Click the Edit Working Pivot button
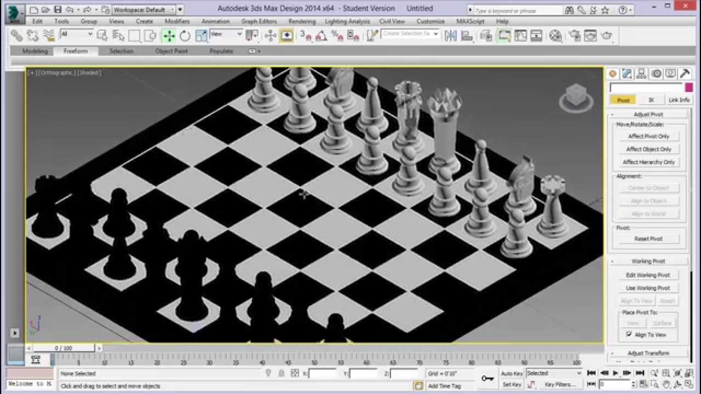 click(x=648, y=275)
